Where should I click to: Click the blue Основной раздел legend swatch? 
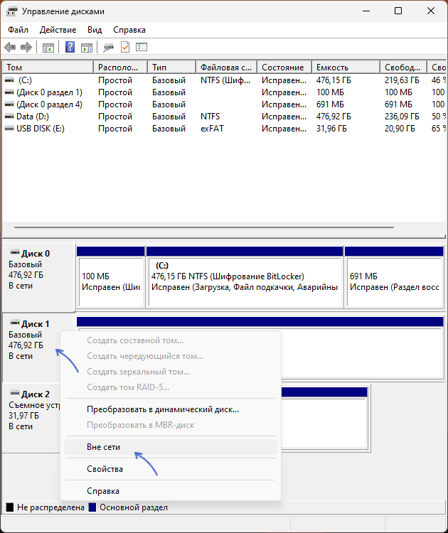tap(92, 507)
